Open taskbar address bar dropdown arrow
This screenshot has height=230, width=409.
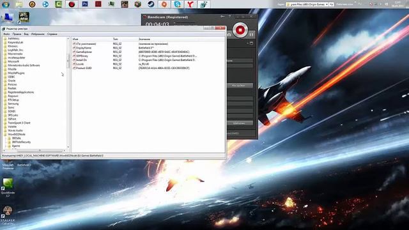tap(327, 4)
